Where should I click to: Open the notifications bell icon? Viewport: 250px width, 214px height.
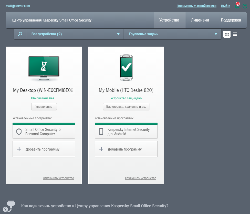[237, 7]
